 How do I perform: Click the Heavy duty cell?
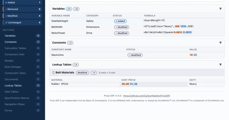(193, 84)
